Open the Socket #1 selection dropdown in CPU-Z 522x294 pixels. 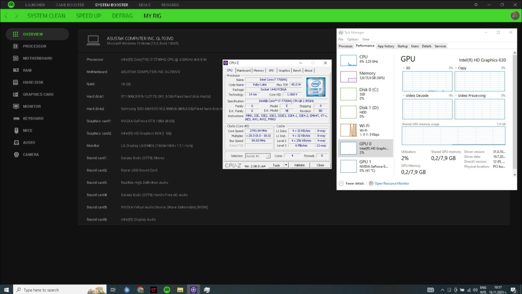[x=258, y=156]
